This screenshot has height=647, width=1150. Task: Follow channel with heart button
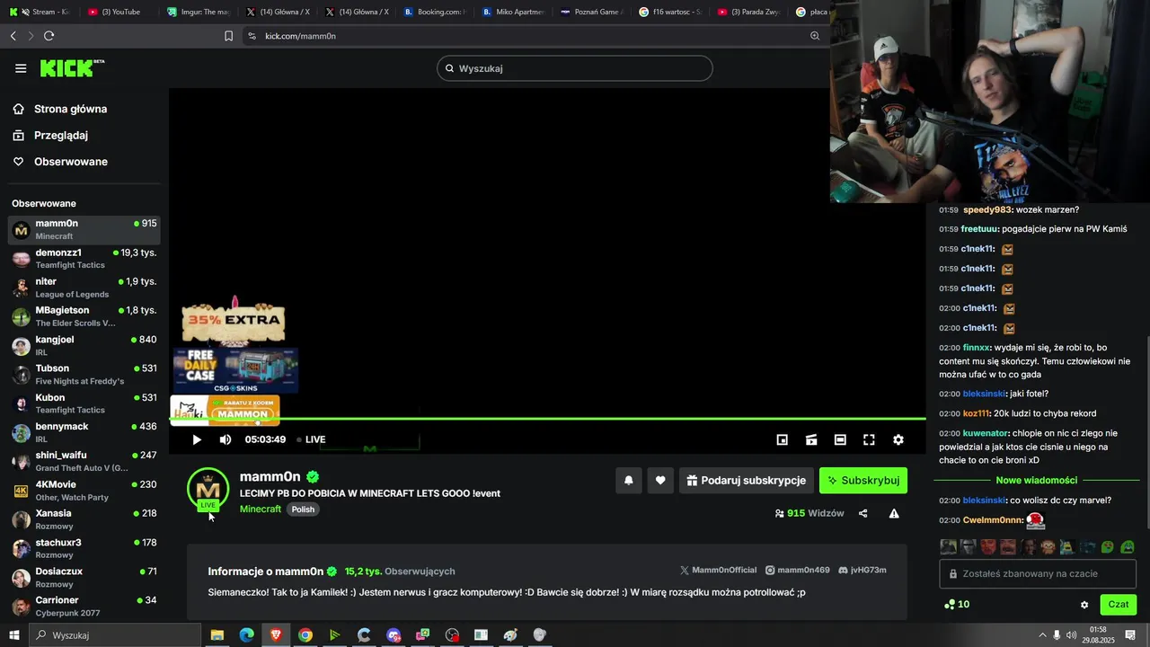(x=660, y=481)
